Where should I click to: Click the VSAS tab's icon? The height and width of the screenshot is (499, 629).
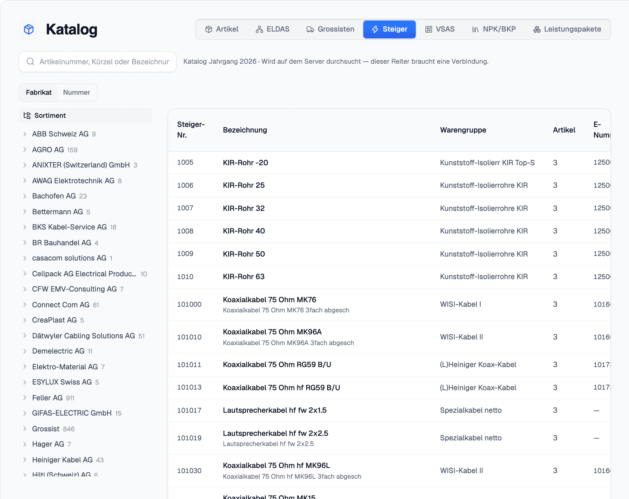pyautogui.click(x=428, y=29)
